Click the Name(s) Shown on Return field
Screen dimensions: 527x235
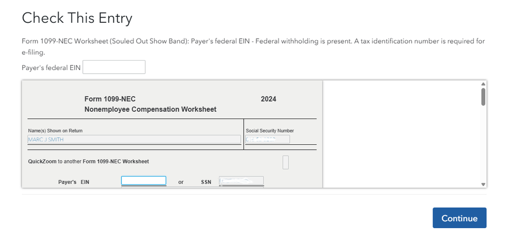pyautogui.click(x=134, y=139)
